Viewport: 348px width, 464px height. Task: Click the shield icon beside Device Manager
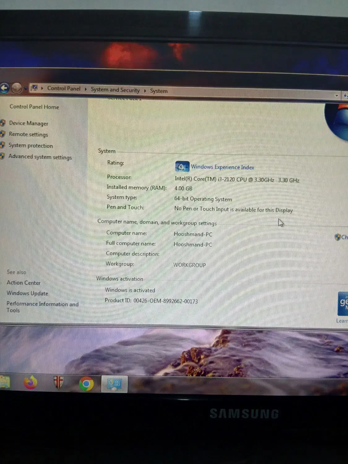click(x=3, y=123)
